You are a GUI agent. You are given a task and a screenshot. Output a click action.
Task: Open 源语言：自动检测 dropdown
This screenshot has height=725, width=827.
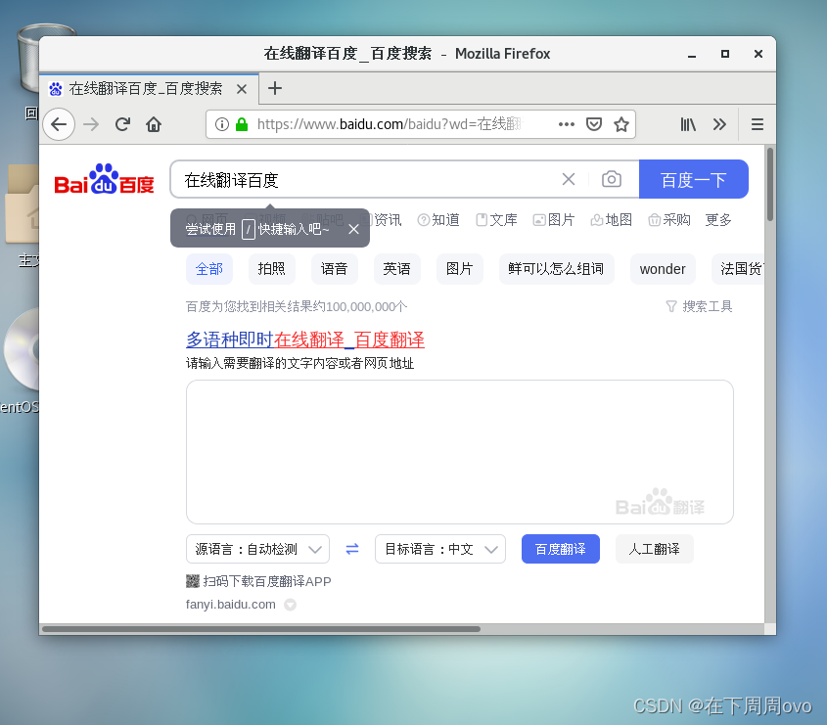258,549
